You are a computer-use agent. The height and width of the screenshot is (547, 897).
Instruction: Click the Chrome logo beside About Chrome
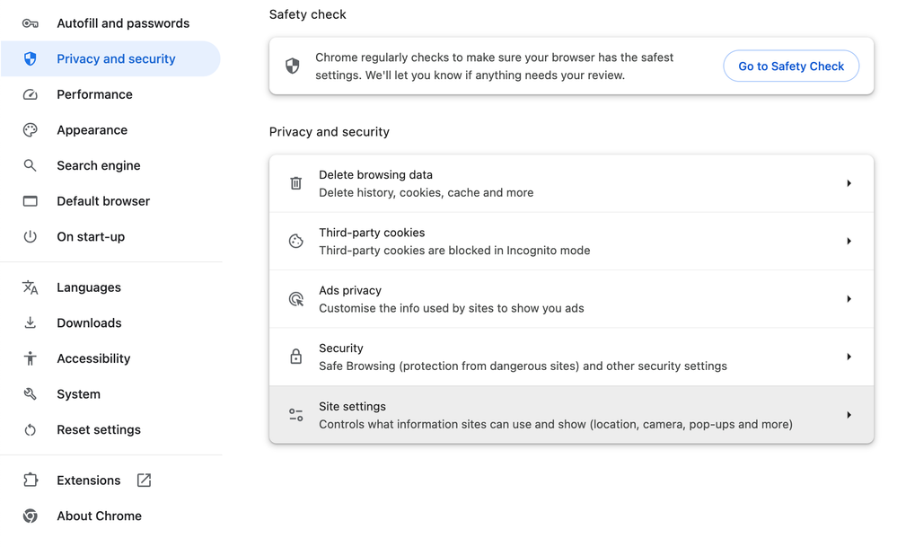31,516
